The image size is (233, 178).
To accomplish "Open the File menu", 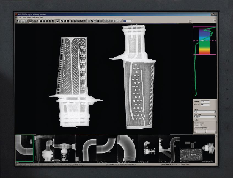I will [x=17, y=17].
